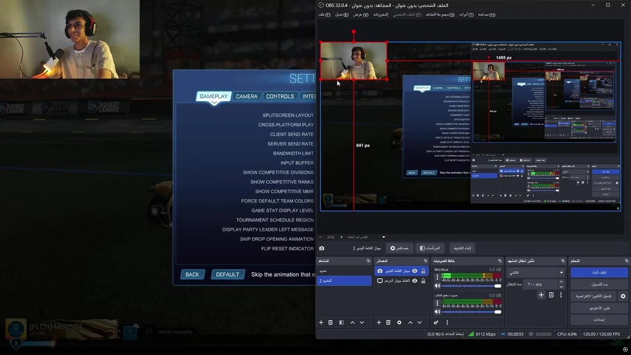Viewport: 631px width, 355px height.
Task: Open preview scaling mode dropdown
Action: click(x=366, y=237)
